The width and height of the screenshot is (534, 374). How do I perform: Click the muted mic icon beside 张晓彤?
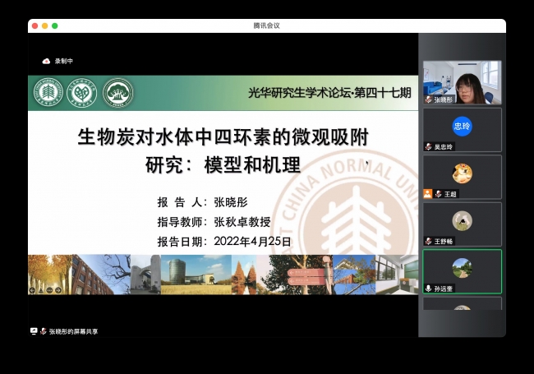[428, 99]
